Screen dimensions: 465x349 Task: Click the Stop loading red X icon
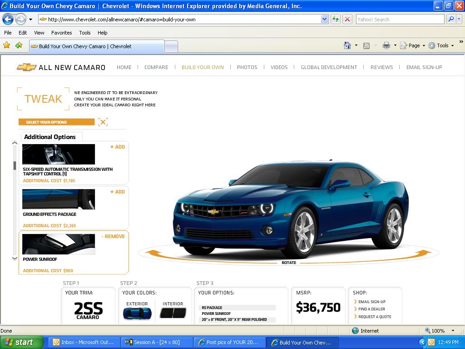pyautogui.click(x=347, y=20)
